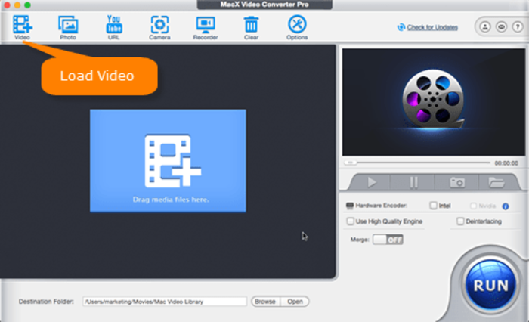
Task: Launch the Camera recording tool
Action: [x=159, y=27]
